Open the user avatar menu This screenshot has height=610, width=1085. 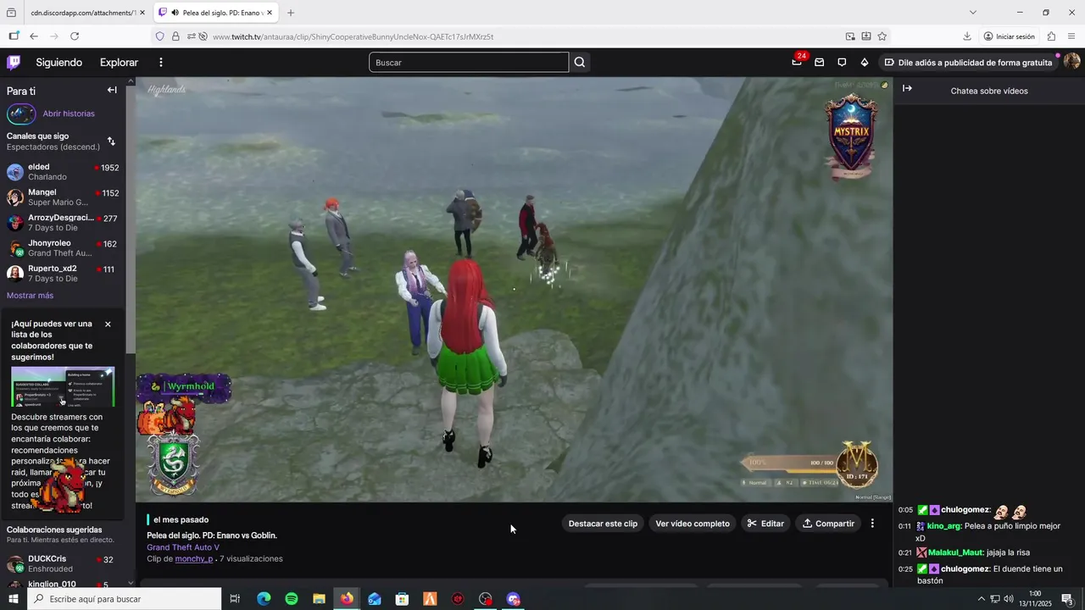click(1071, 62)
